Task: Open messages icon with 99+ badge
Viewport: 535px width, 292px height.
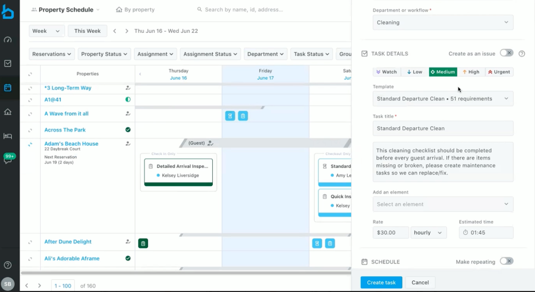Action: (8, 159)
